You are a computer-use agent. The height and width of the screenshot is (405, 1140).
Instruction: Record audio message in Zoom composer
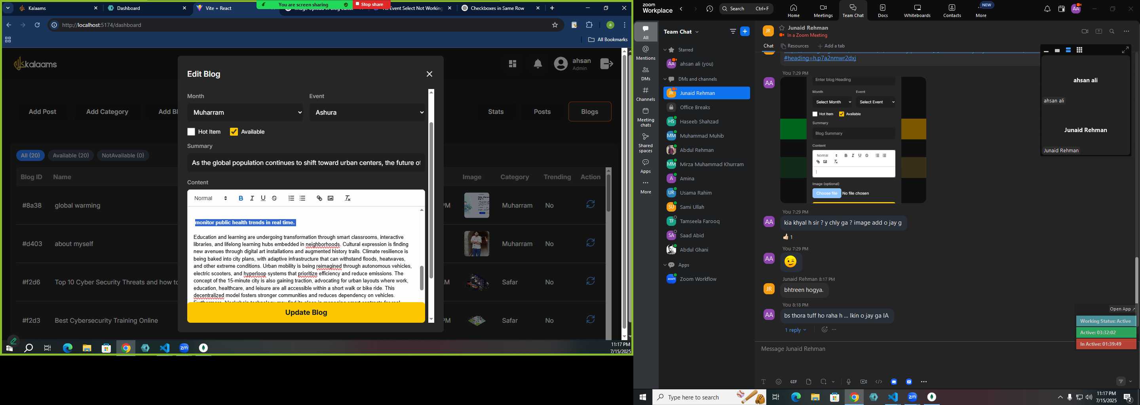click(x=848, y=382)
